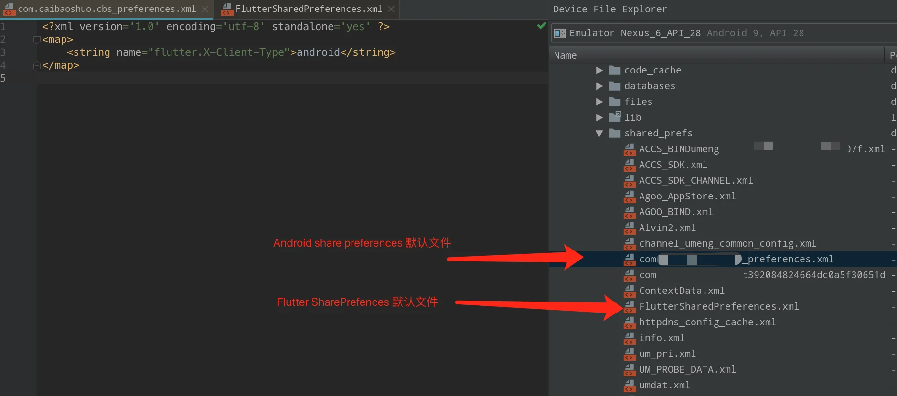Viewport: 897px width, 396px height.
Task: Select AGOO_BIND.xml in file tree
Action: click(676, 212)
